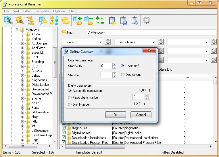Open the Options menu

pyautogui.click(x=59, y=11)
